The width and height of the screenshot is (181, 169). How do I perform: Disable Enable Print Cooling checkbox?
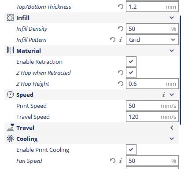[x=131, y=150]
